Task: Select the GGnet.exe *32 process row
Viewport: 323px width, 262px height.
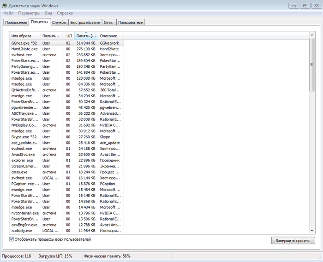Action: 66,43
